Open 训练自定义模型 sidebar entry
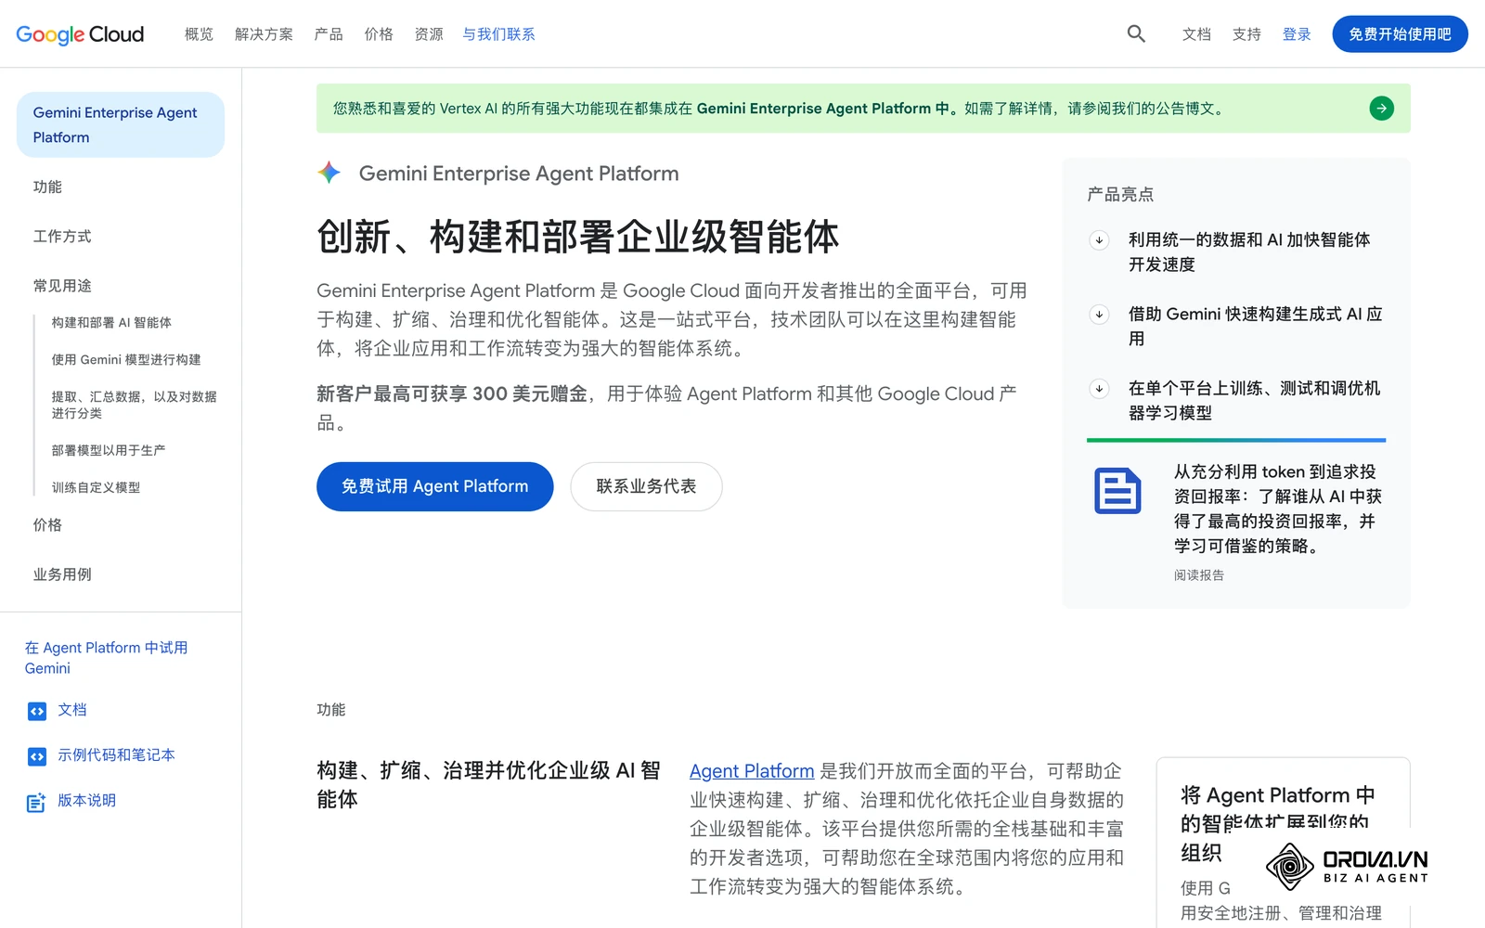Screen dimensions: 1485x928 point(96,488)
